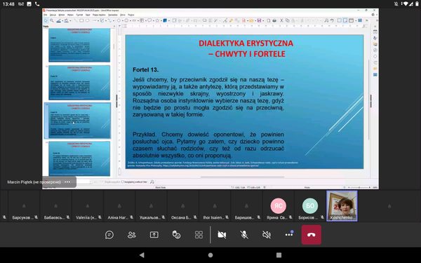421x263 pixels.
Task: Select the rectangle shape tool
Action: 81,20
